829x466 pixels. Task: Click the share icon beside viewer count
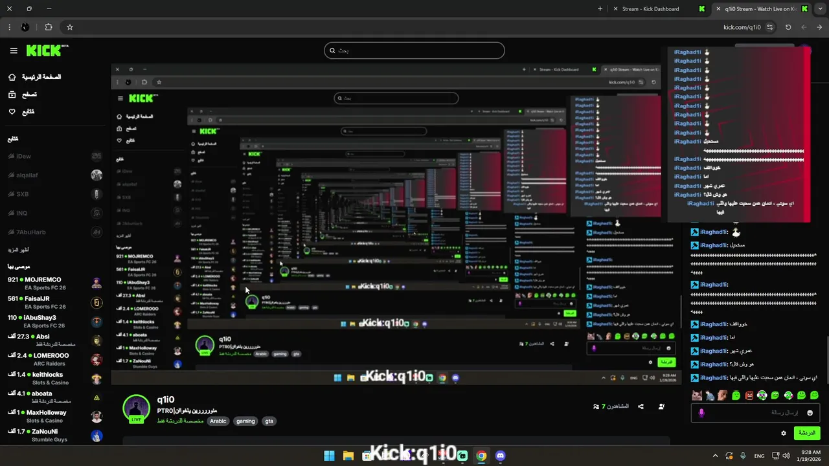point(641,406)
